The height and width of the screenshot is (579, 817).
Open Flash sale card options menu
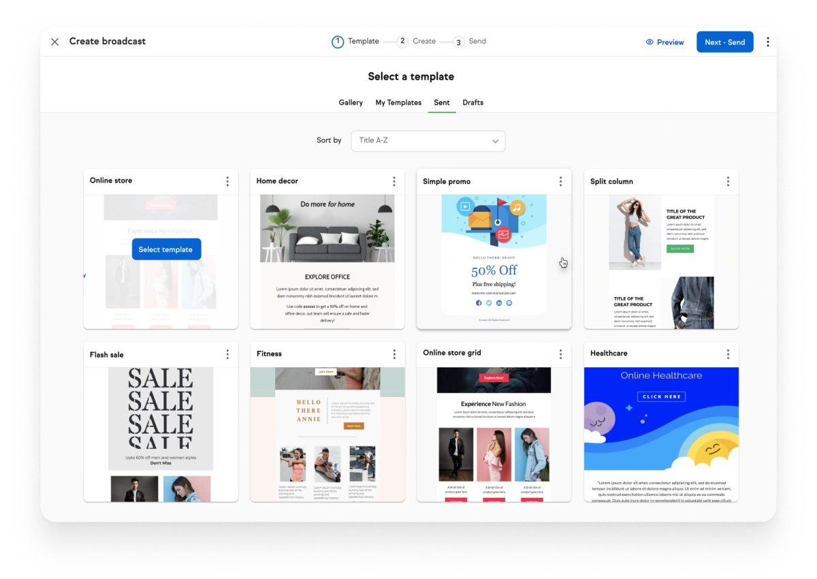(x=227, y=354)
